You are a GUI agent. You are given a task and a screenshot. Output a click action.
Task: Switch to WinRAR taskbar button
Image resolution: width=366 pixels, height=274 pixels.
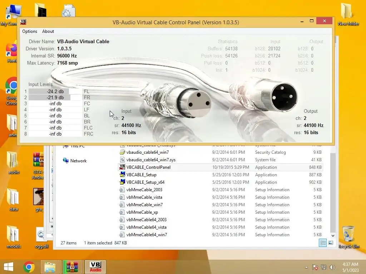pyautogui.click(x=72, y=267)
